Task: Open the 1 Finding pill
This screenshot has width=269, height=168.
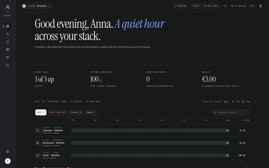Action: [180, 6]
